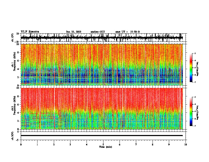This screenshot has width=209, height=162.
Task: Click the flat black ch.3 voltage trace
Action: 102,136
